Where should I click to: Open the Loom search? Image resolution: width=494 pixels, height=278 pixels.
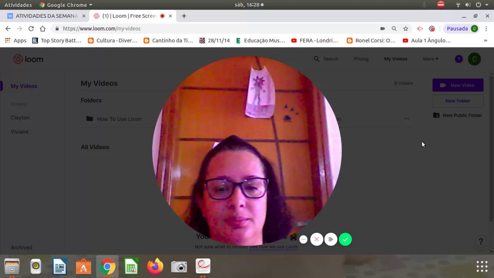[x=326, y=59]
